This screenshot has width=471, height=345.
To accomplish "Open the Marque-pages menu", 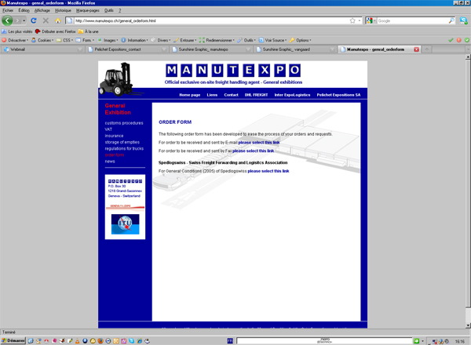I will 88,10.
